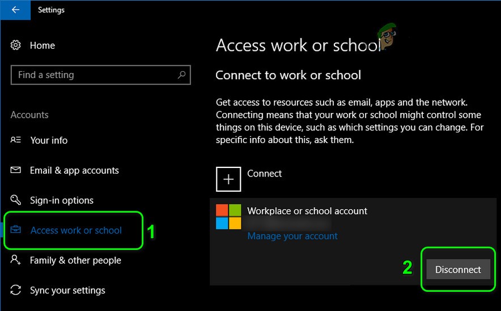Click the Connect label
Screen dimensions: 501x311
265,174
